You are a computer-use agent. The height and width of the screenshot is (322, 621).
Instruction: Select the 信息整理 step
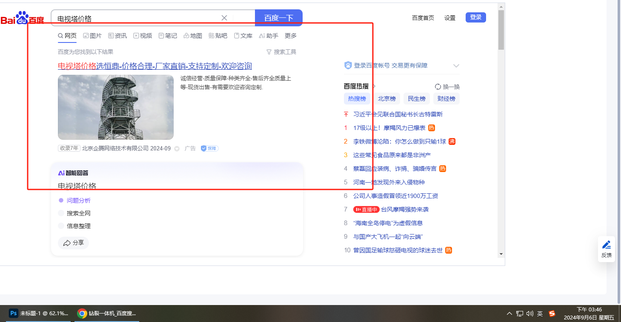coord(79,226)
